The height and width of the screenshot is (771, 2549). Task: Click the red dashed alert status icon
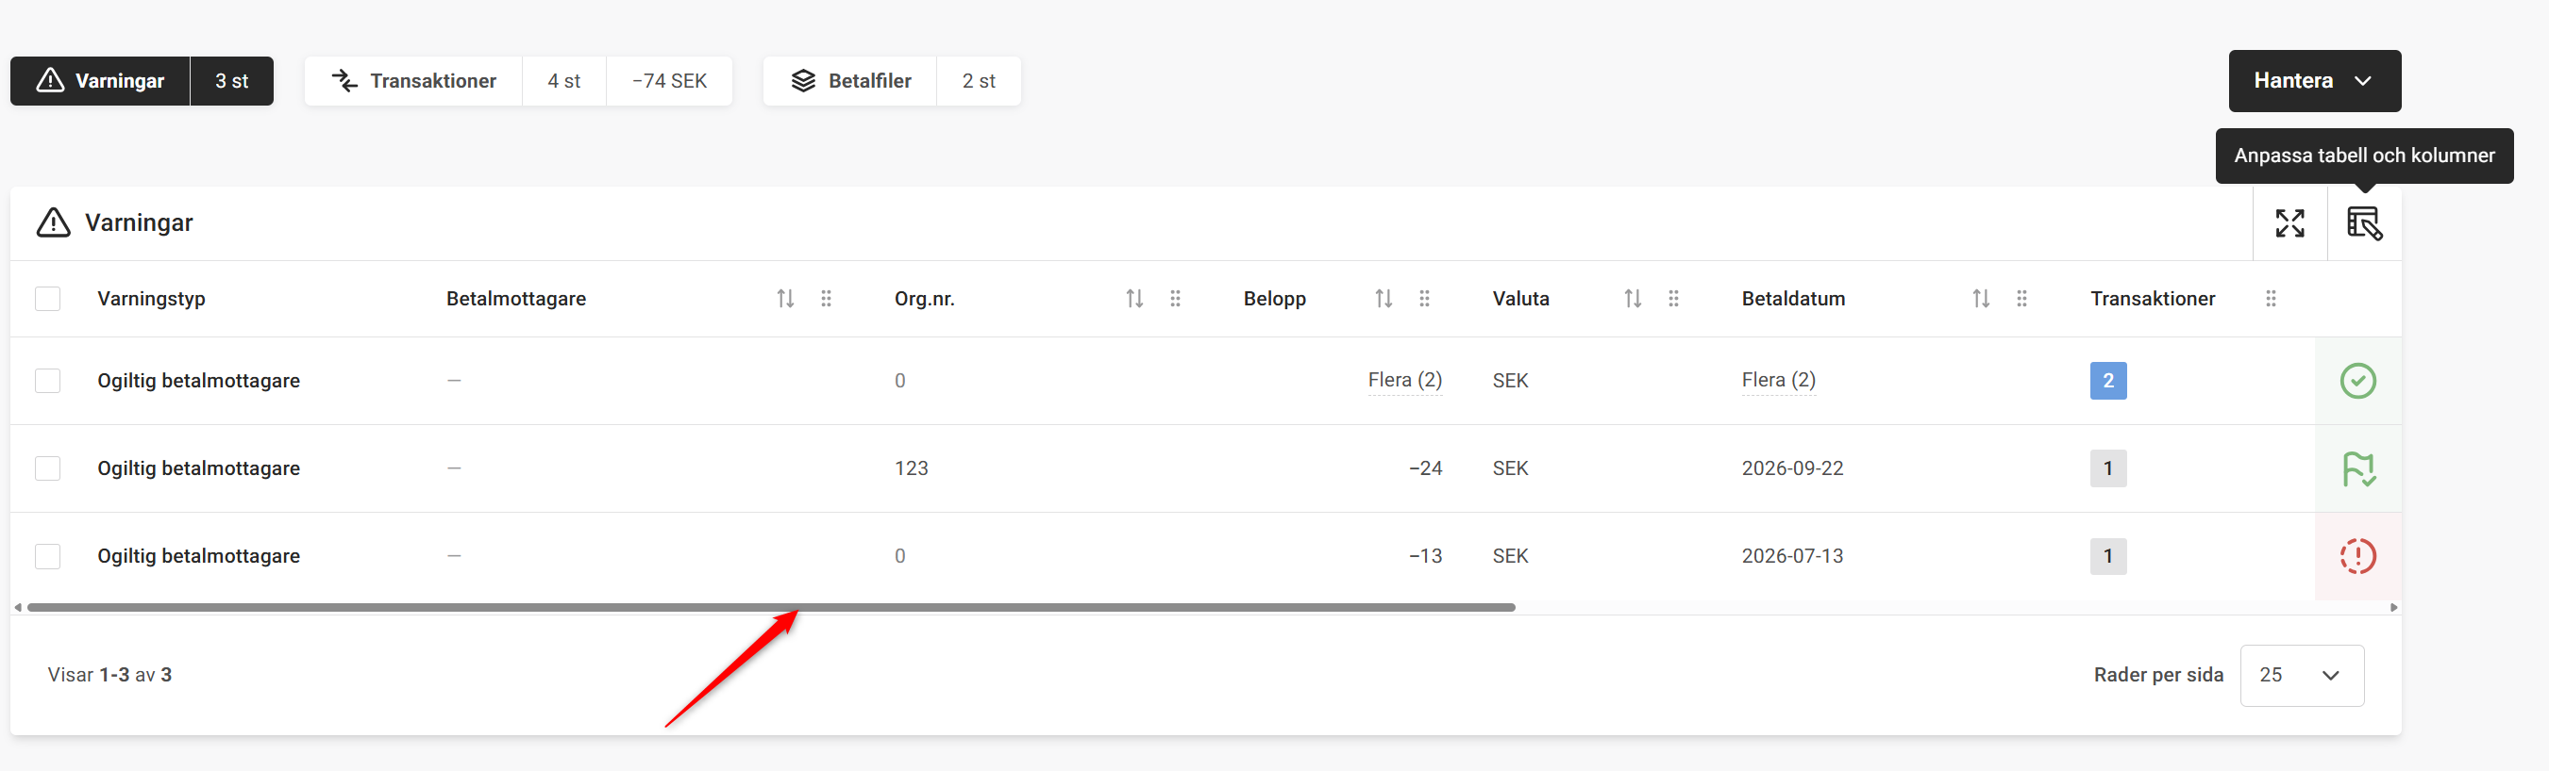pyautogui.click(x=2357, y=555)
